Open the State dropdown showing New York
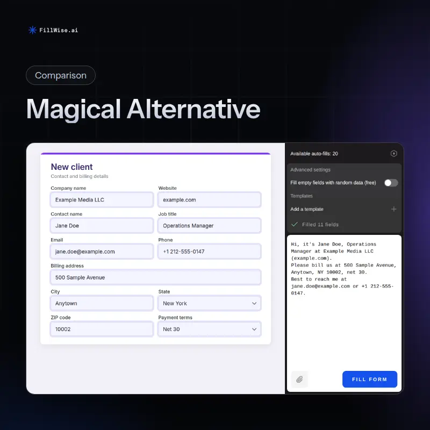 210,303
